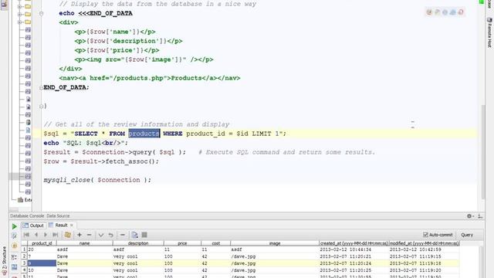Open the Remote Host side tab
The image size is (494, 278).
[489, 32]
